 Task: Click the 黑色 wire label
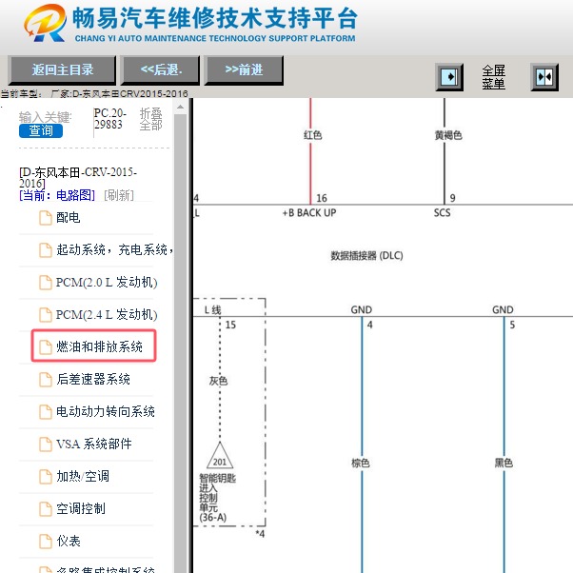click(504, 463)
